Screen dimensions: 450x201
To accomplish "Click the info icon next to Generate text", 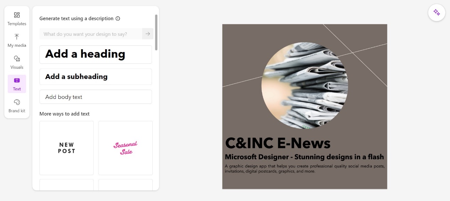I will 118,18.
